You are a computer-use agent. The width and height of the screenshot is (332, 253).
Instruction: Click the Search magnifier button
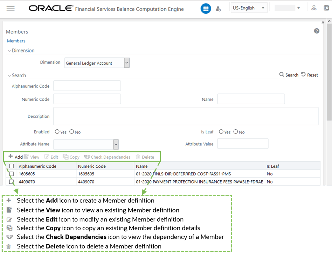tap(289, 75)
